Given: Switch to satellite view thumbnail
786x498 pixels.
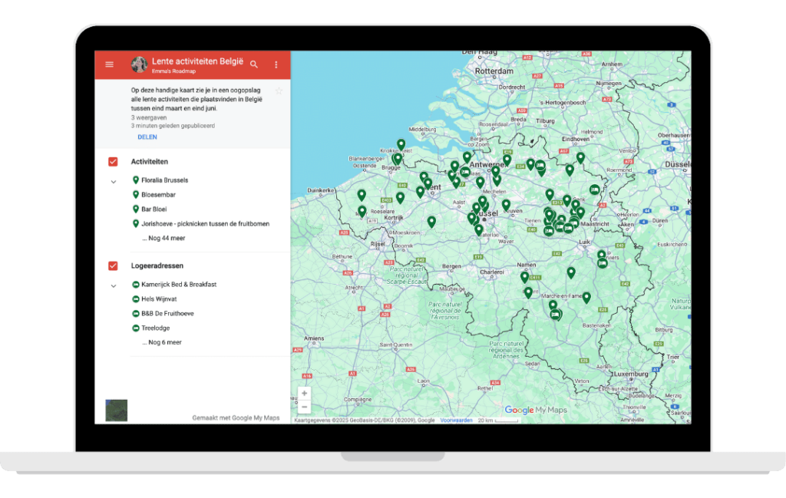Looking at the screenshot, I should coord(116,411).
